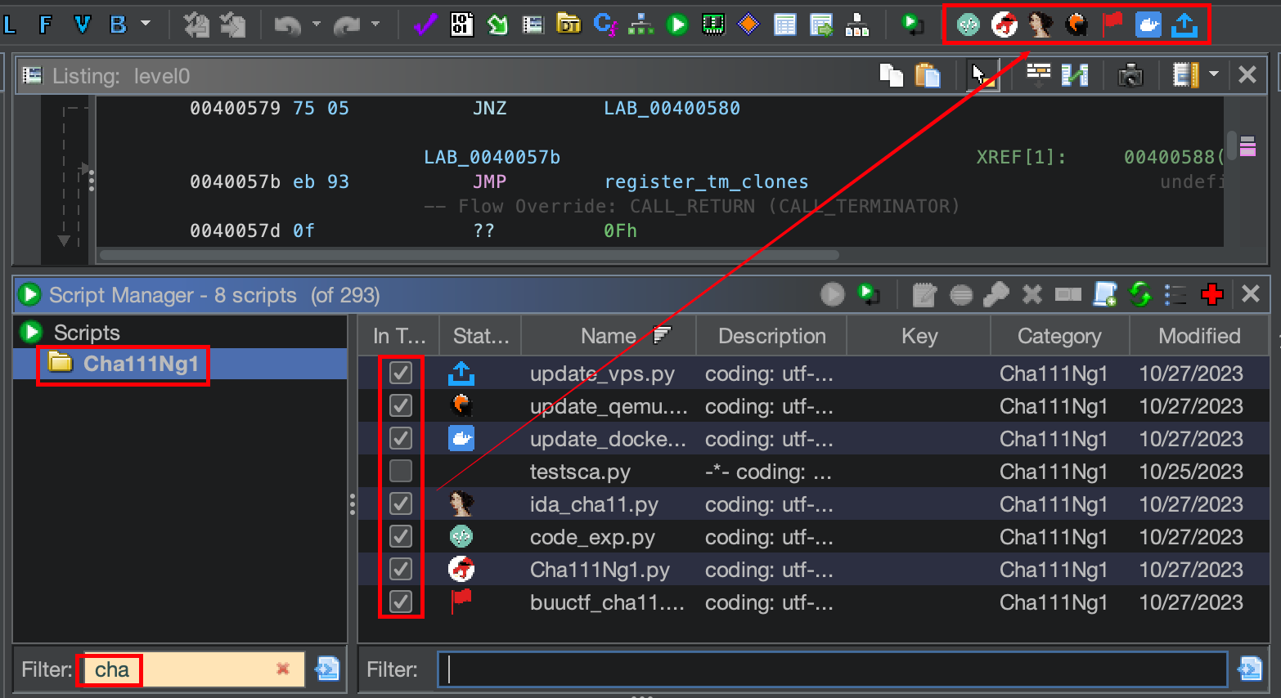This screenshot has height=698, width=1281.
Task: Open the clear-flow B dropdown arrow
Action: click(x=146, y=24)
